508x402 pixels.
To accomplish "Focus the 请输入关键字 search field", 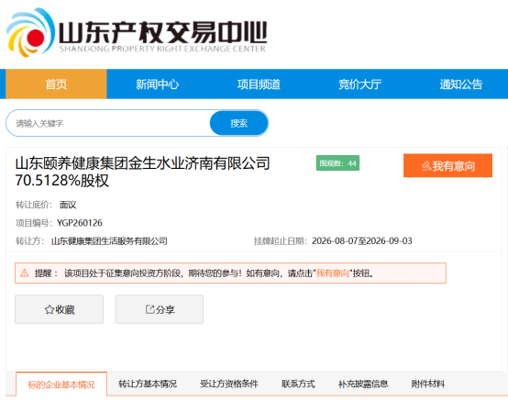I will [108, 123].
